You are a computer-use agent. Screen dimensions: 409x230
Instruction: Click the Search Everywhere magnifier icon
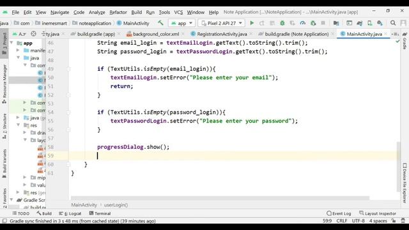click(393, 23)
